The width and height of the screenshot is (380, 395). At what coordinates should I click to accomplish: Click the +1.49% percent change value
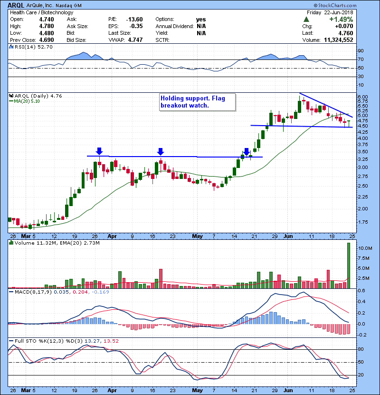point(341,20)
